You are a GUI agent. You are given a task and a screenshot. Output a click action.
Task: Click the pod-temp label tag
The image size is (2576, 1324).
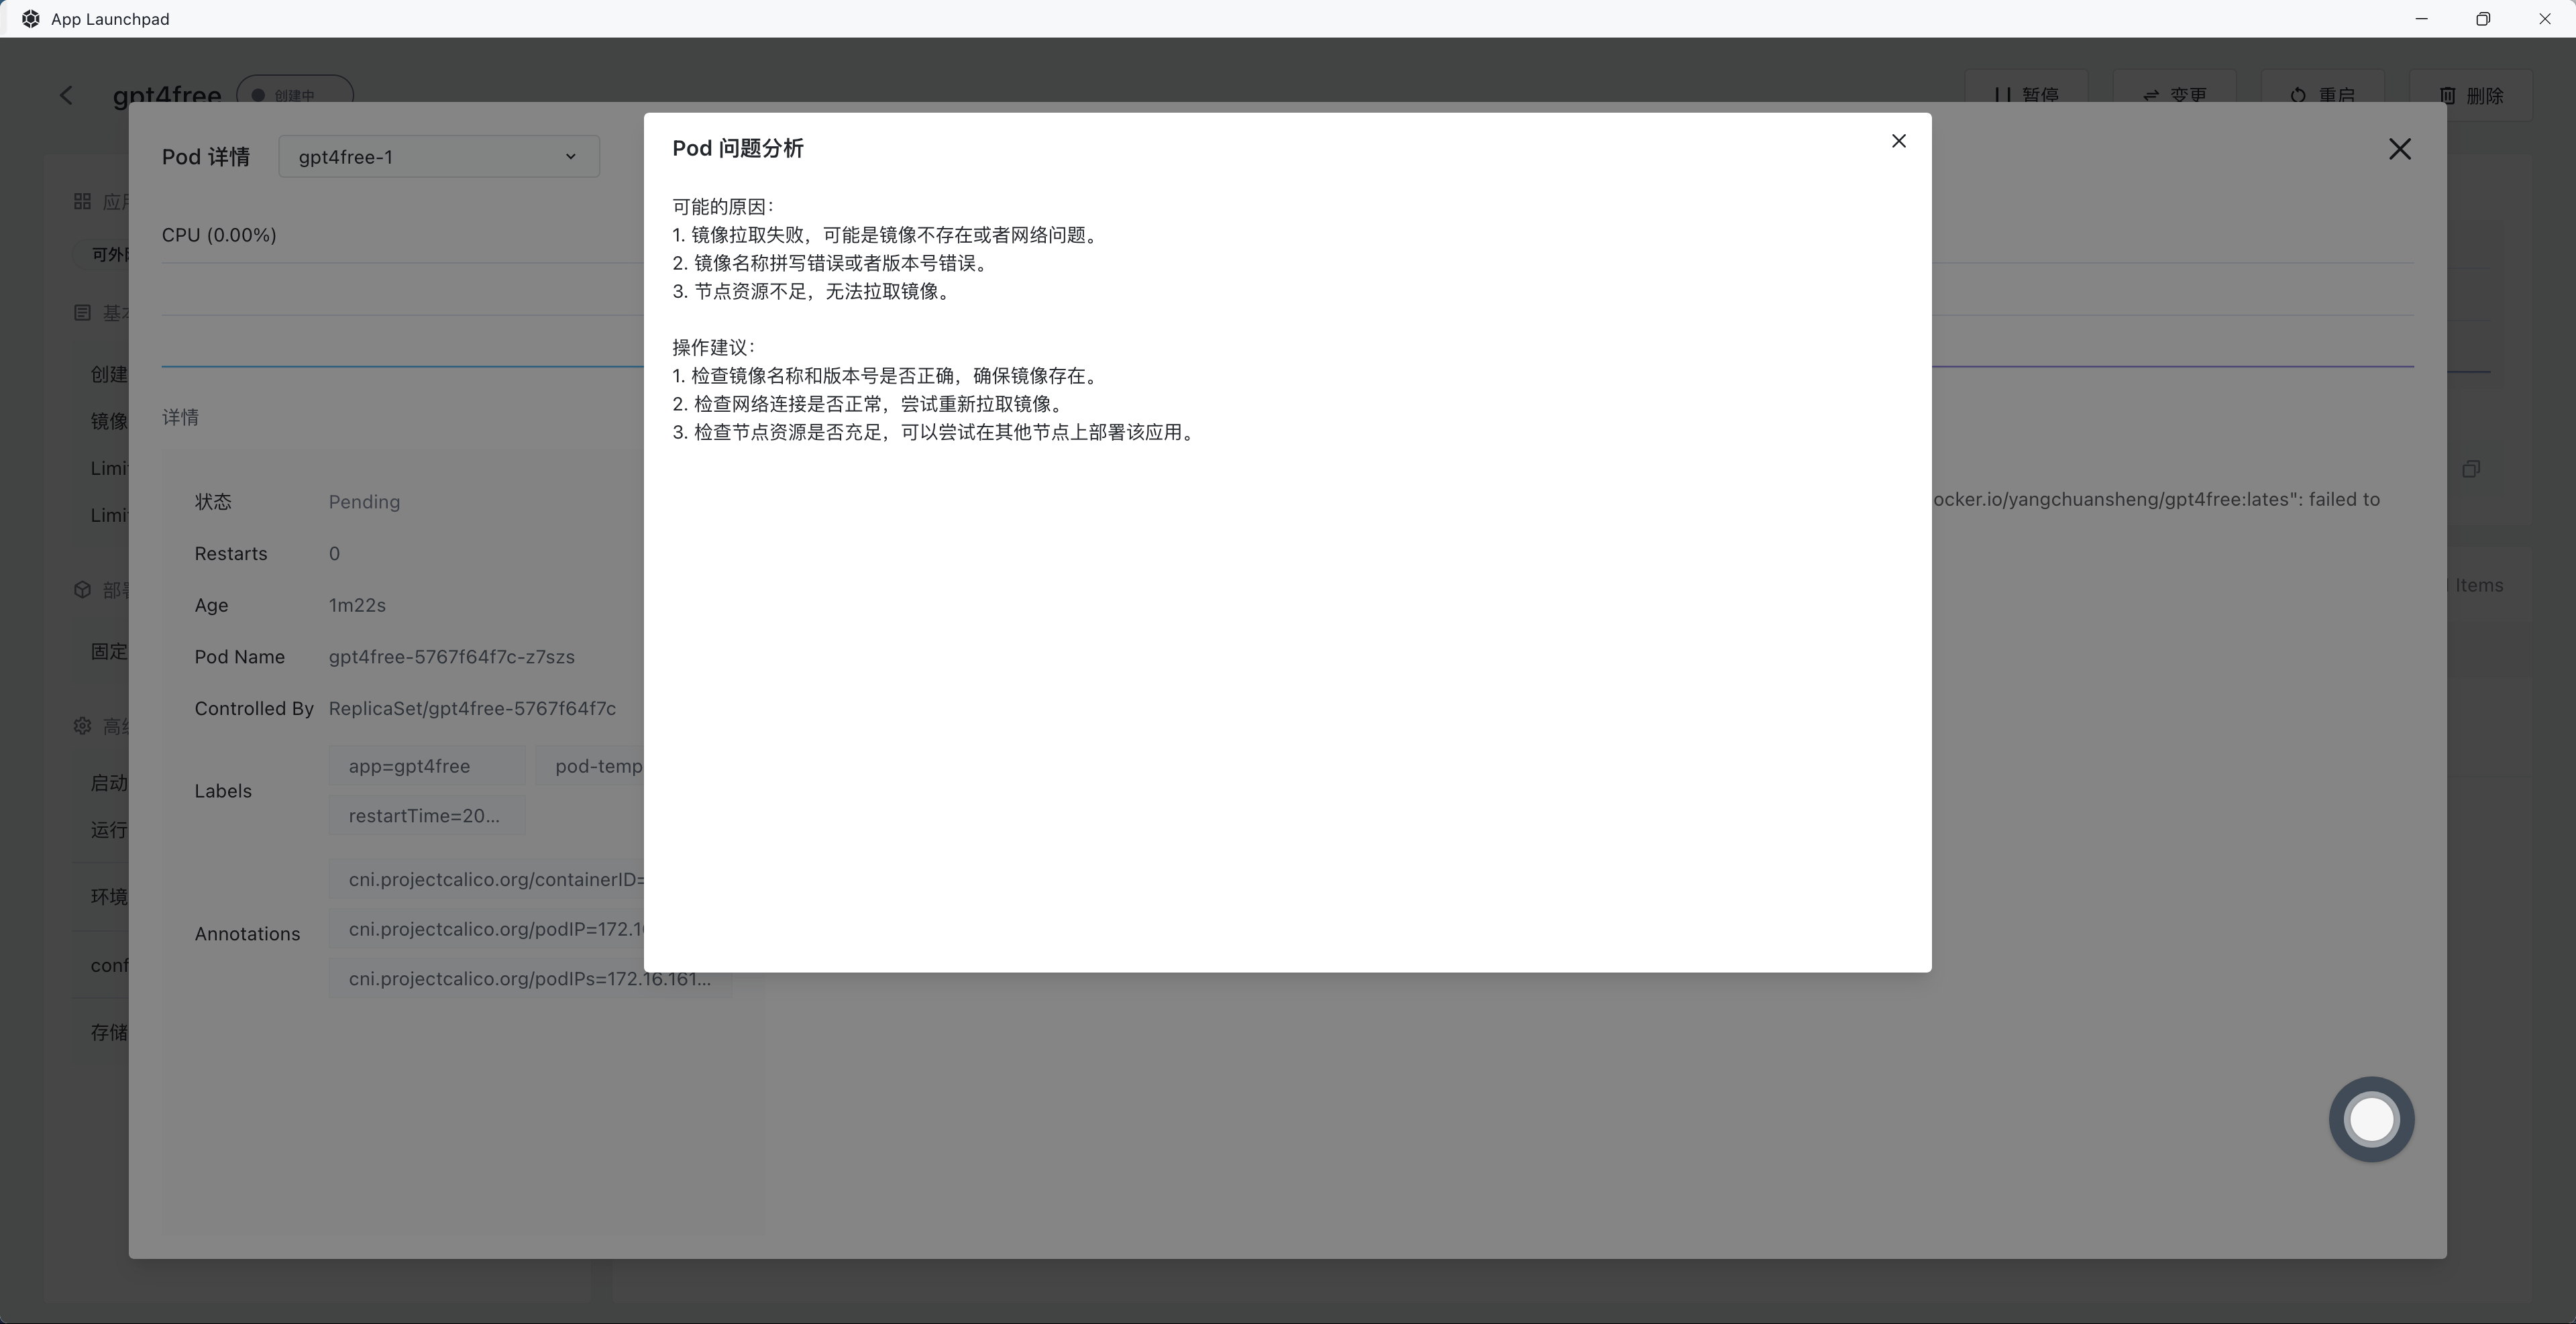[x=590, y=766]
